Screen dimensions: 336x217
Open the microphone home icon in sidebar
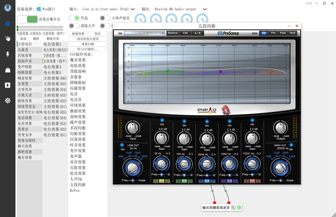coord(8,8)
